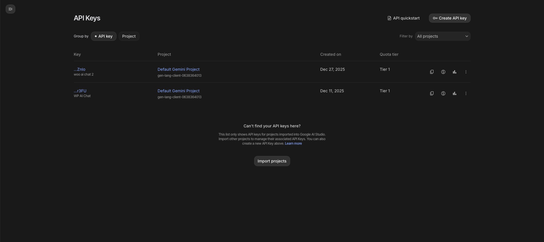544x242 pixels.
Task: Open Default Gemini Project for ...Znlo row
Action: 178,69
